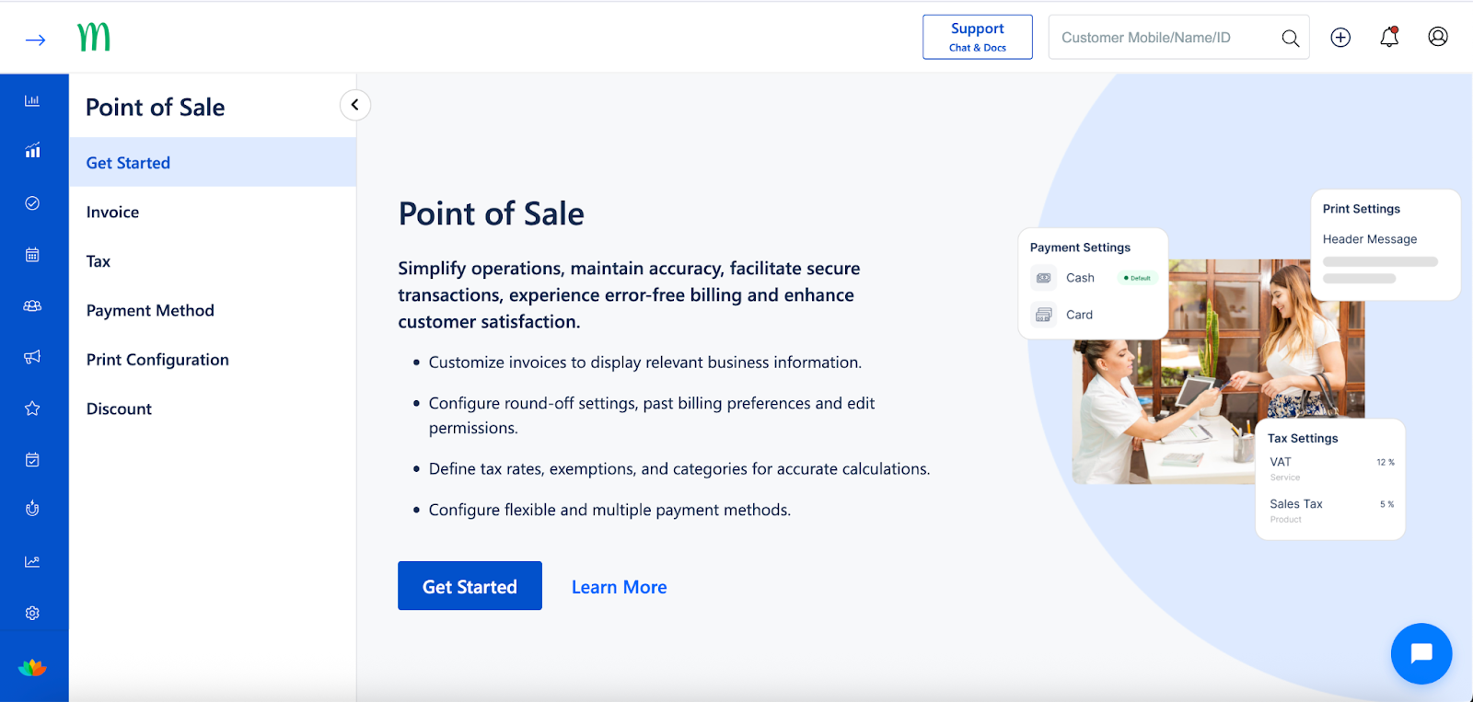The height and width of the screenshot is (702, 1473).
Task: Click the blue Get Started button
Action: tap(470, 586)
